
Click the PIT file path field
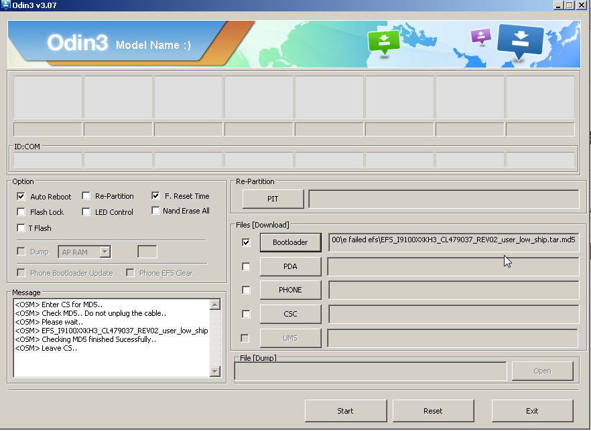coord(444,199)
